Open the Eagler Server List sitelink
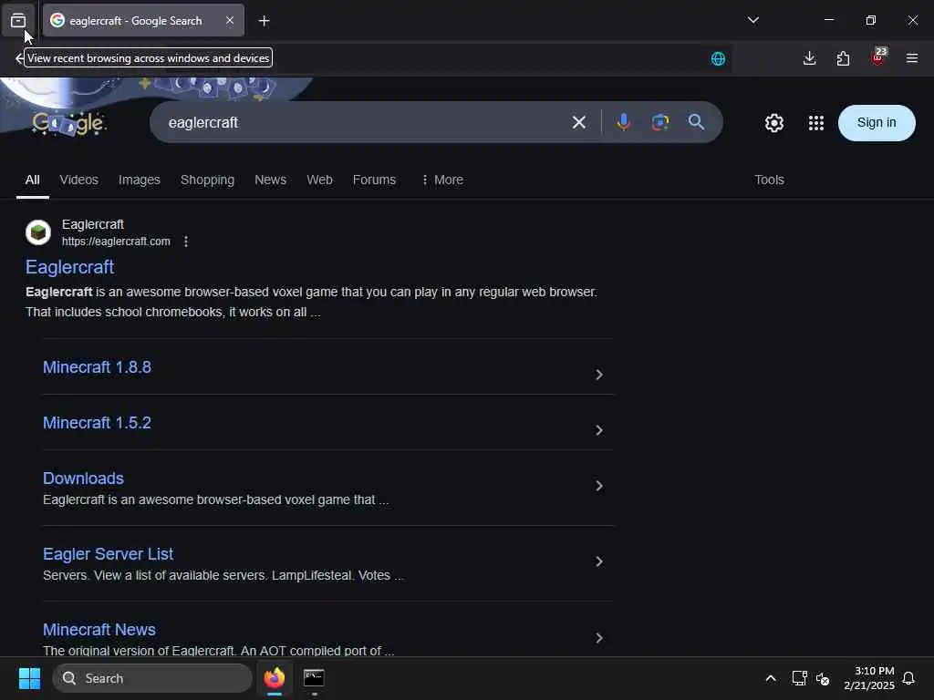The width and height of the screenshot is (934, 700). [108, 554]
